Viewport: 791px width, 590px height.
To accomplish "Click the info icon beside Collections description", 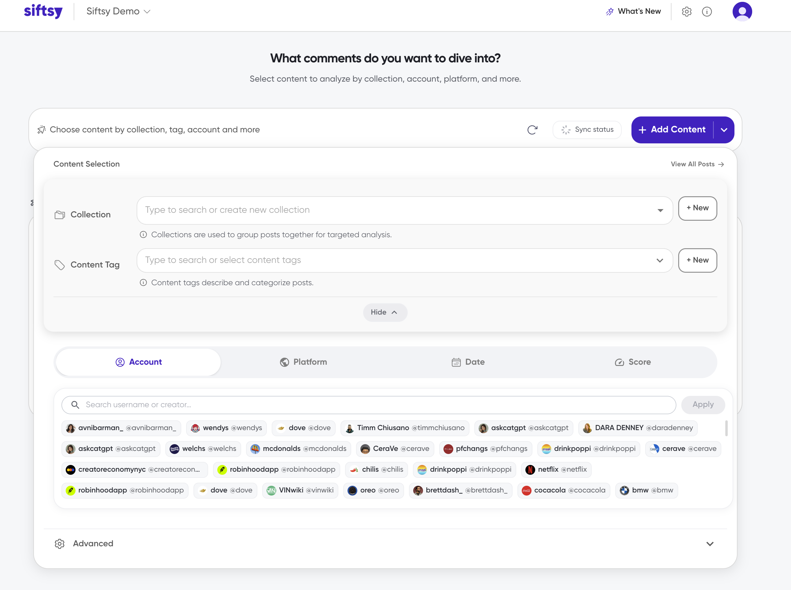I will coord(143,235).
